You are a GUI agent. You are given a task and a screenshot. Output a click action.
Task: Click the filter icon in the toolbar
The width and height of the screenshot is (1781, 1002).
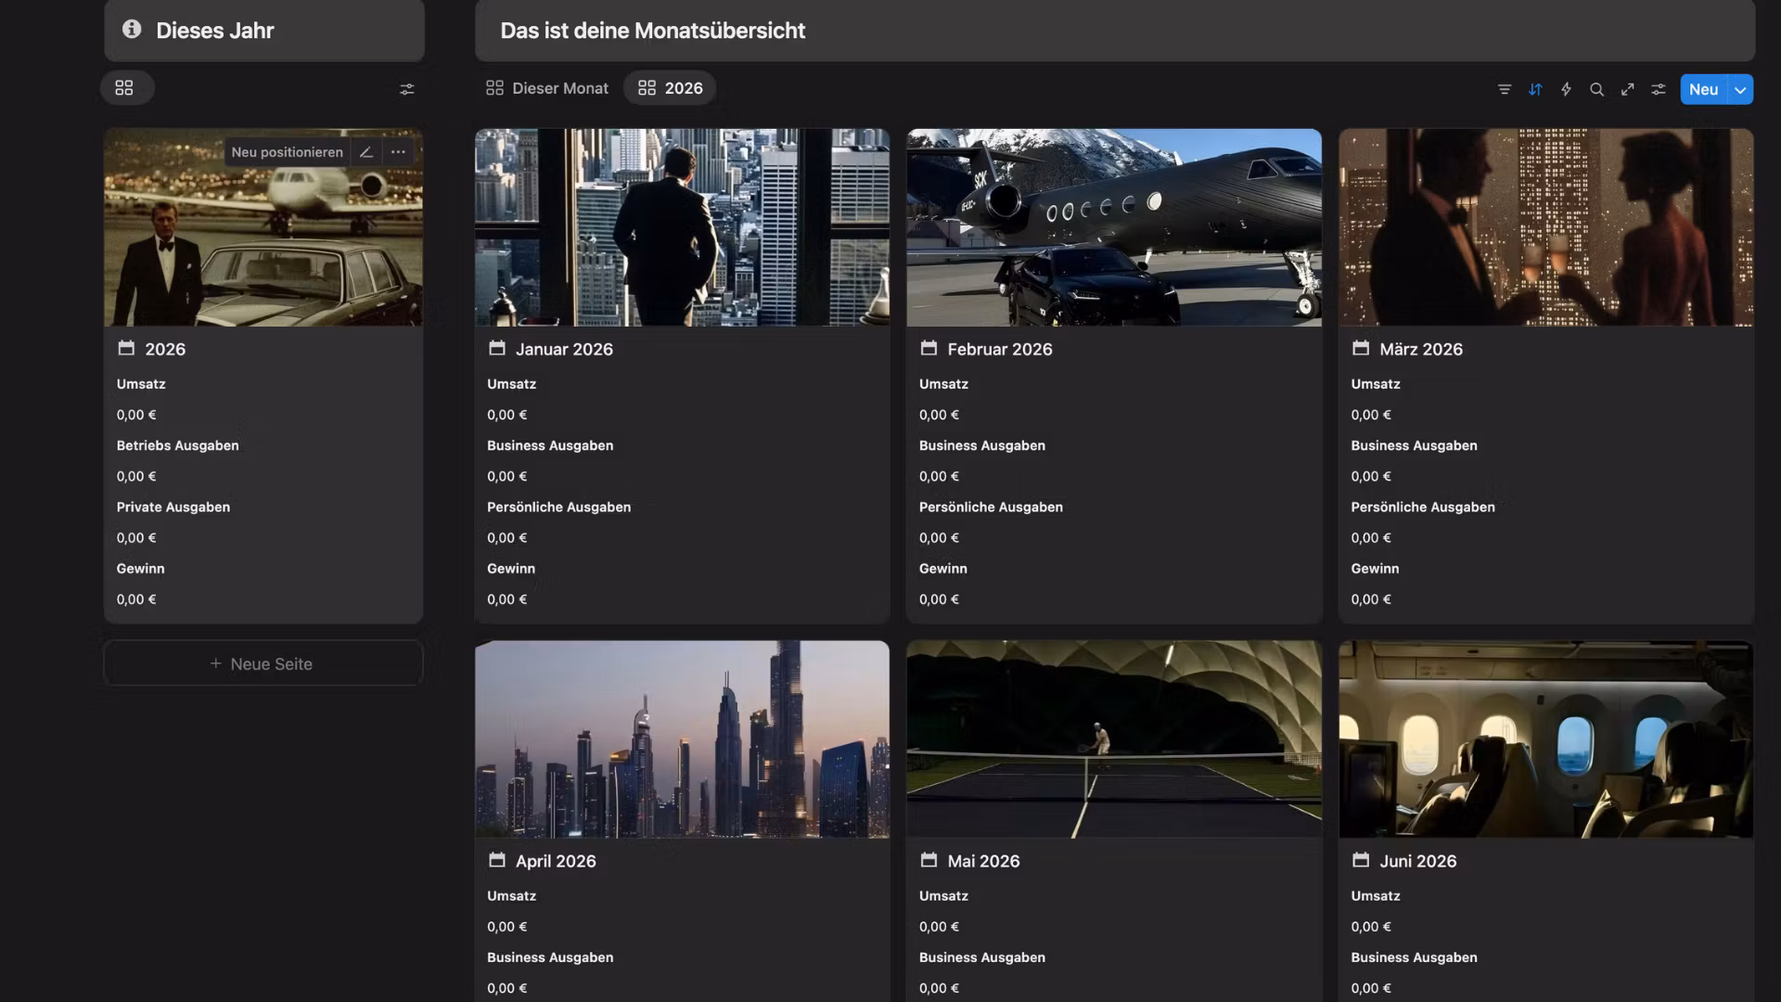pos(1505,89)
